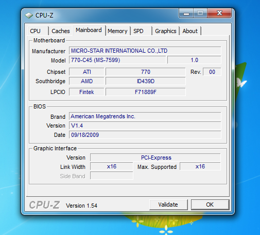Switch to the SPD tab
Viewport: 260px width, 235px height.
[x=142, y=31]
